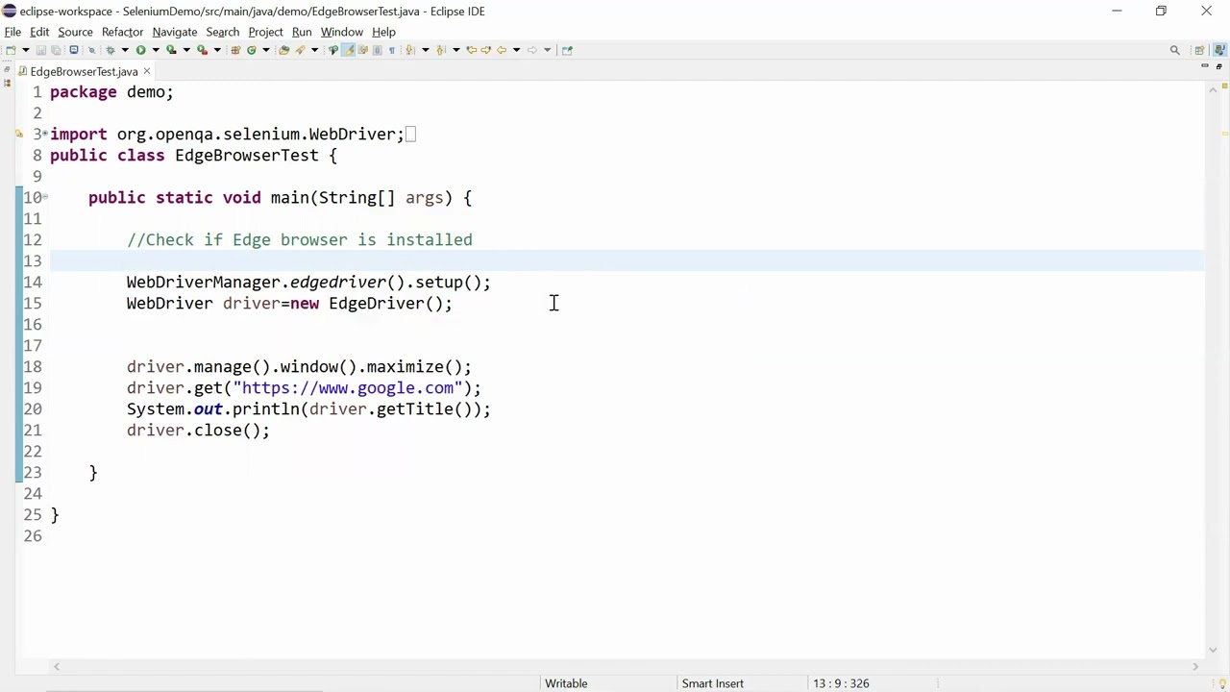Jump to Next Edit Location
1230x692 pixels.
coord(485,50)
